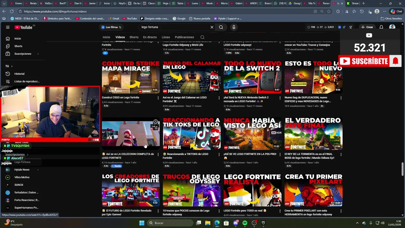The height and width of the screenshot is (228, 405).
Task: Open the notifications bell in YouTube header
Action: pyautogui.click(x=381, y=27)
